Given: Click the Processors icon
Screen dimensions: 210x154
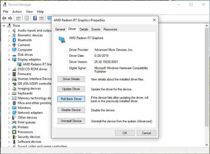Looking at the screenshot, I should coord(14,132).
